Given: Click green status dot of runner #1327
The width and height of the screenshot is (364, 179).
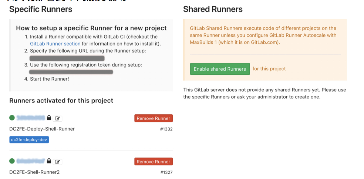Looking at the screenshot, I should (x=12, y=161).
